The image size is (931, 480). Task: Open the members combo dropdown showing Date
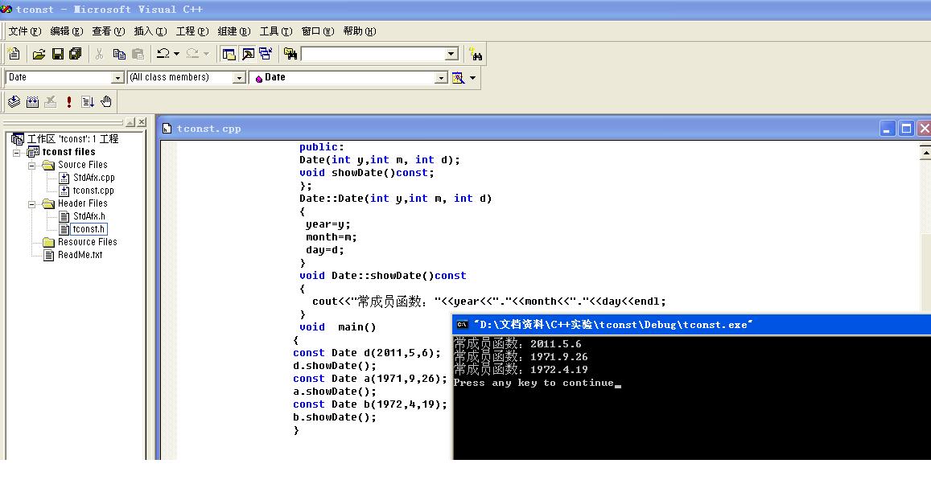coord(441,78)
